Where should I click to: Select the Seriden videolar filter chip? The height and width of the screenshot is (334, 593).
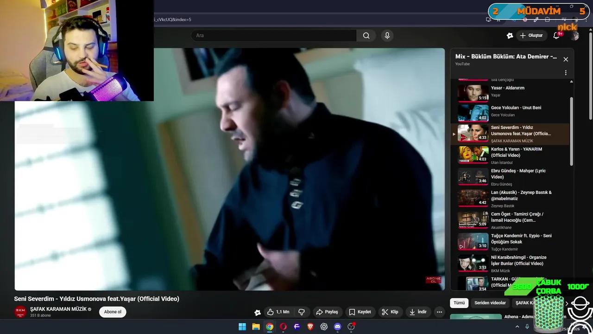[490, 303]
